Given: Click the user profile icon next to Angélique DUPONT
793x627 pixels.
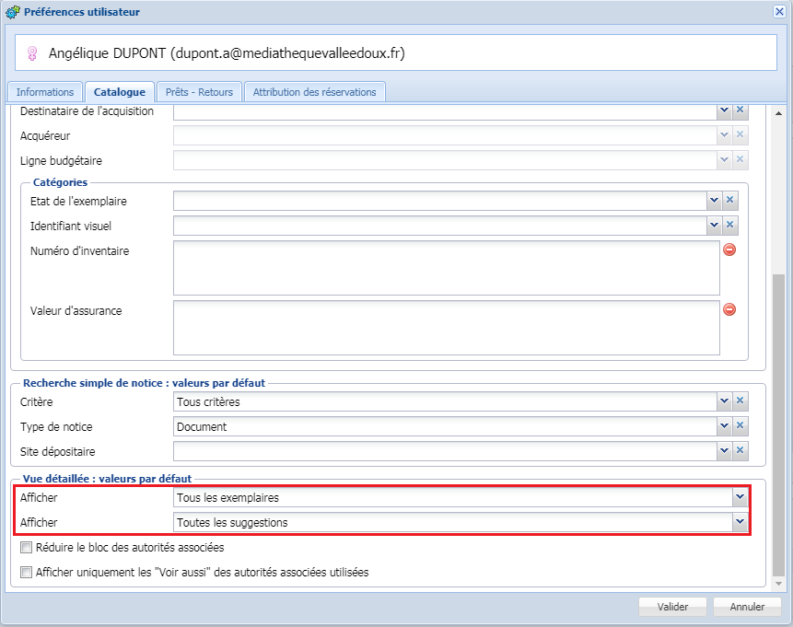Looking at the screenshot, I should pos(30,52).
